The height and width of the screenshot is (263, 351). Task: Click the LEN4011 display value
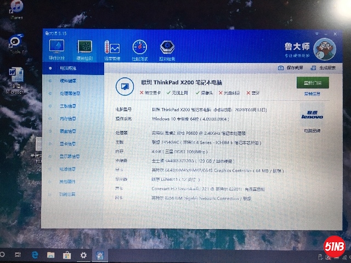tap(175, 179)
